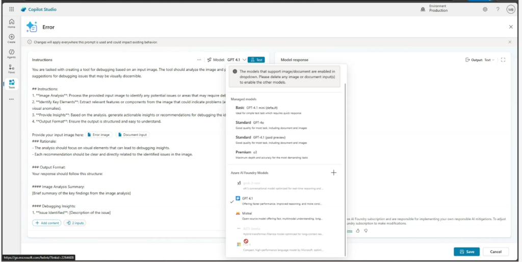Viewport: 522px width, 262px height.
Task: Open Tools in the left sidebar
Action: 12,84
